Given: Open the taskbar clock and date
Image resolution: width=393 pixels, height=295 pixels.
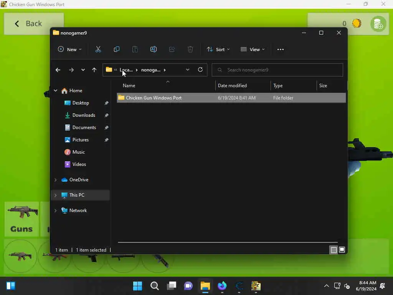Looking at the screenshot, I should coord(366,286).
